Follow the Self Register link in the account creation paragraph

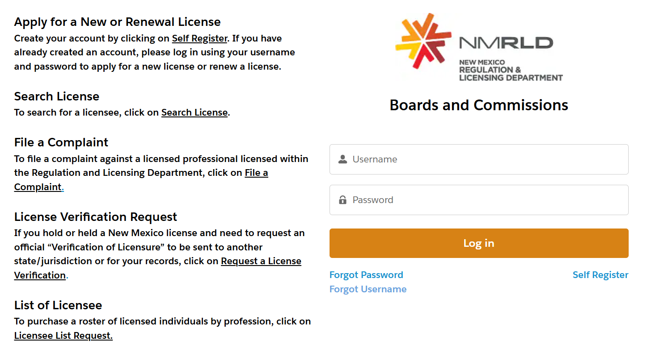click(x=199, y=38)
